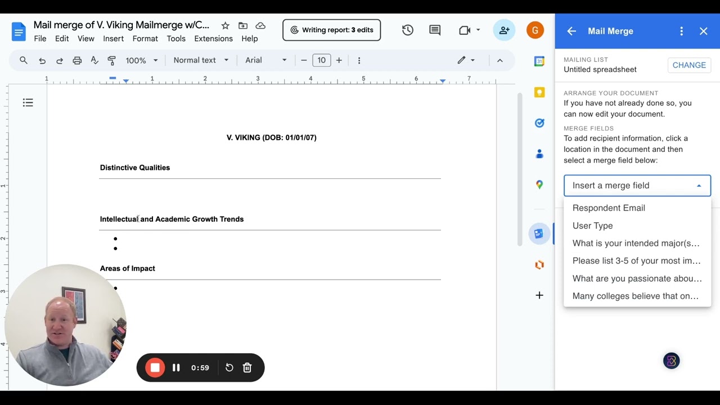Decrease the font size
The height and width of the screenshot is (405, 720).
pyautogui.click(x=304, y=60)
